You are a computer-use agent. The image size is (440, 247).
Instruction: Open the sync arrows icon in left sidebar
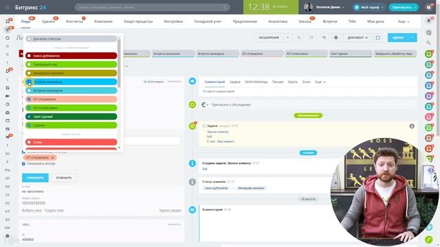click(8, 38)
